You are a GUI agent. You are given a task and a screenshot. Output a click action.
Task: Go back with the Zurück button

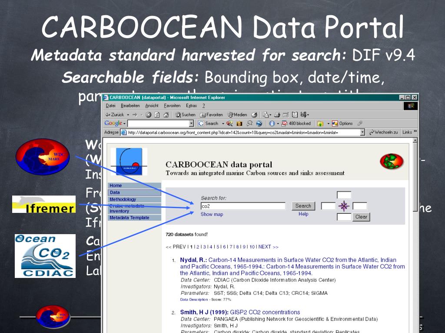coord(115,114)
